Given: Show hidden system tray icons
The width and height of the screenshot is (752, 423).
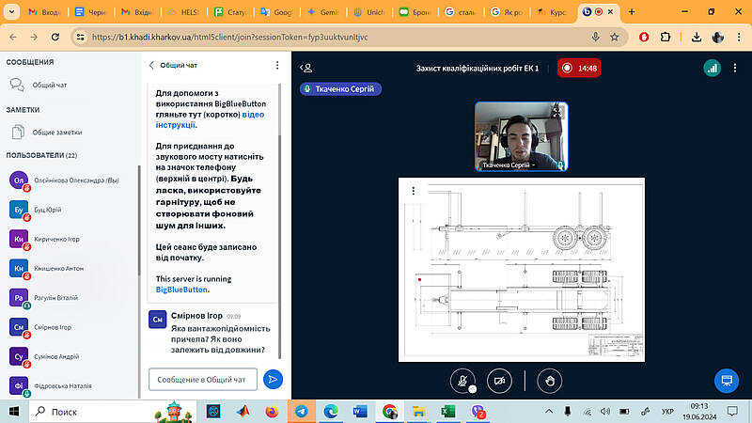Looking at the screenshot, I should [x=549, y=411].
